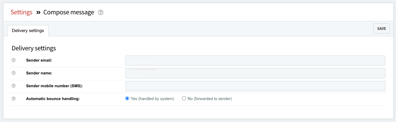
Task: Focus the Sender email input field
Action: 255,61
